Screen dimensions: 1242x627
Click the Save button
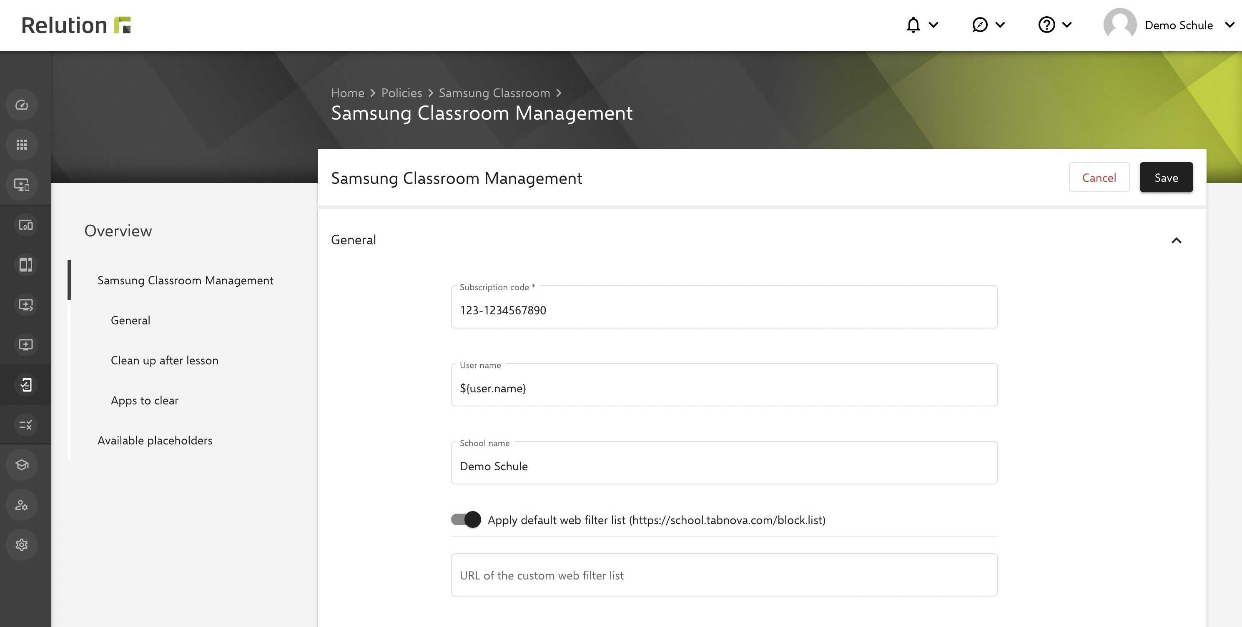tap(1166, 177)
